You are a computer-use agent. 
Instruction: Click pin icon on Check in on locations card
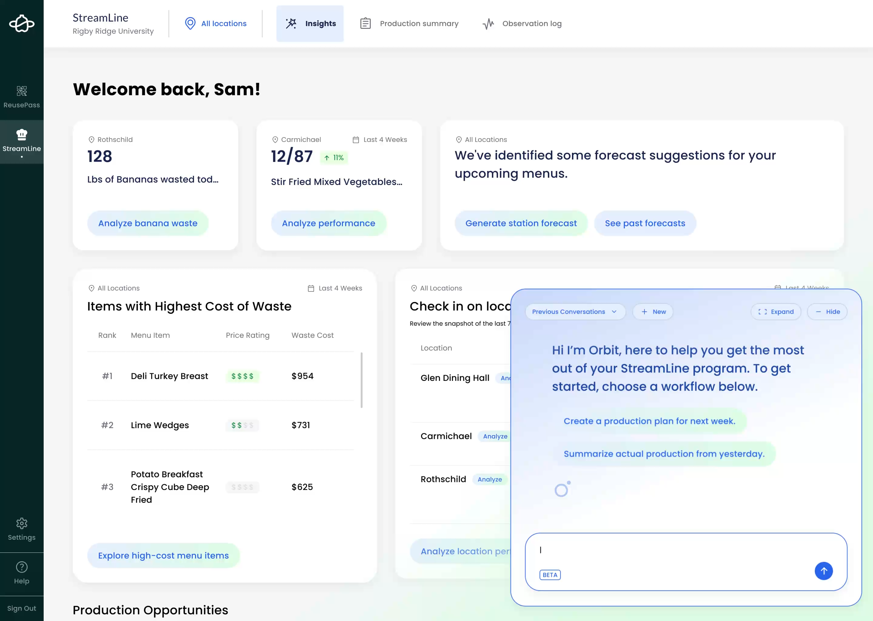pyautogui.click(x=413, y=288)
